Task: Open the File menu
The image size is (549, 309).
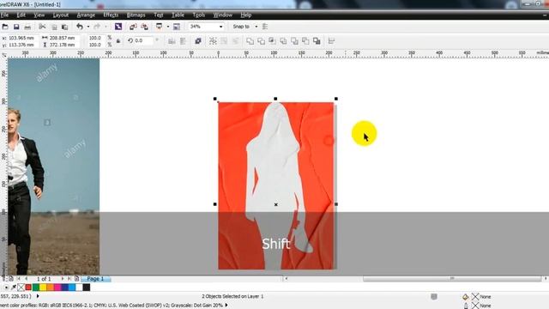Action: pos(4,15)
